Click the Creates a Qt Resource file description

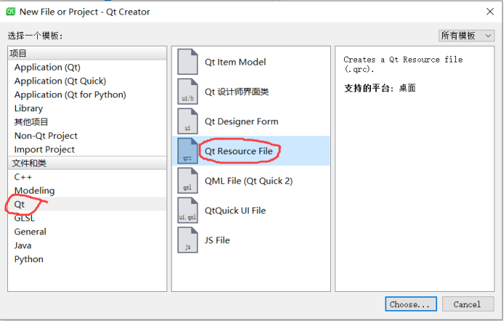[x=403, y=64]
